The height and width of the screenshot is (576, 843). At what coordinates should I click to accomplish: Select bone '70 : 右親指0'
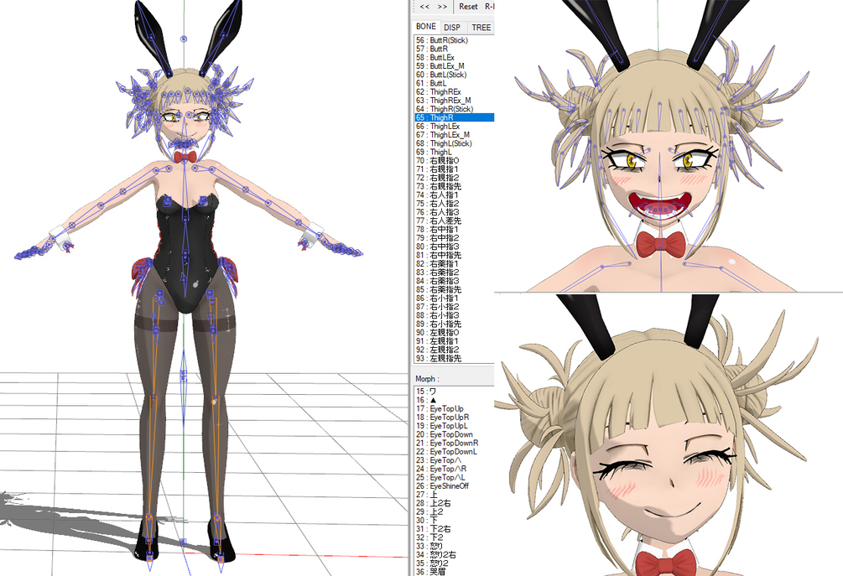pos(455,161)
